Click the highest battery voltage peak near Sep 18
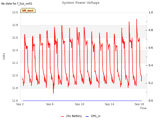Screen dimensions: 162x121 click(x=137, y=19)
